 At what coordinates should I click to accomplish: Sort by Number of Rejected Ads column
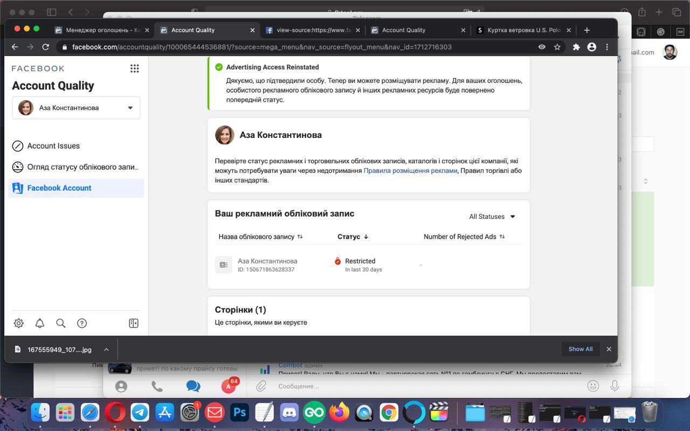coord(464,237)
